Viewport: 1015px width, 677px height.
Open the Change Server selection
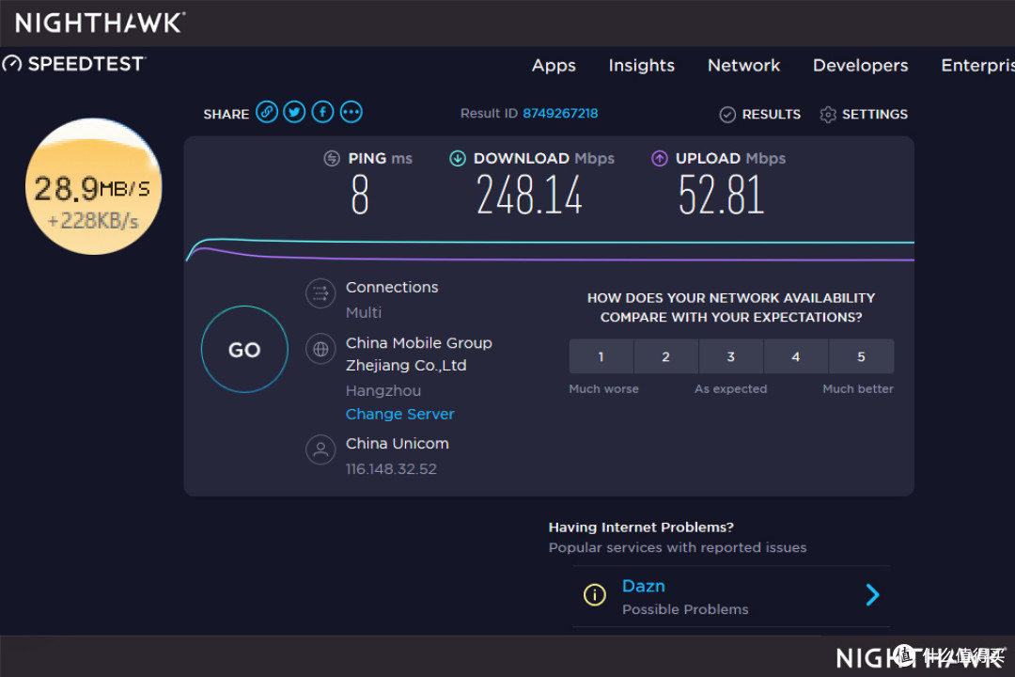[399, 414]
